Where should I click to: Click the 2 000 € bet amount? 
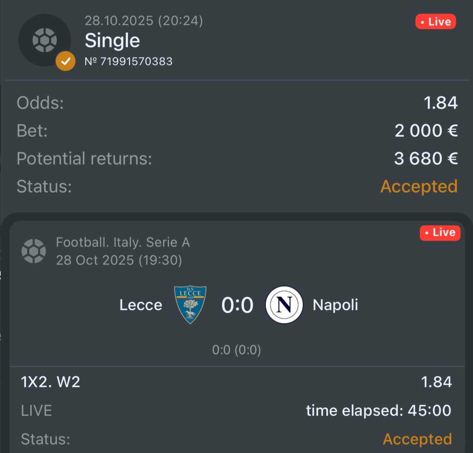pos(426,131)
